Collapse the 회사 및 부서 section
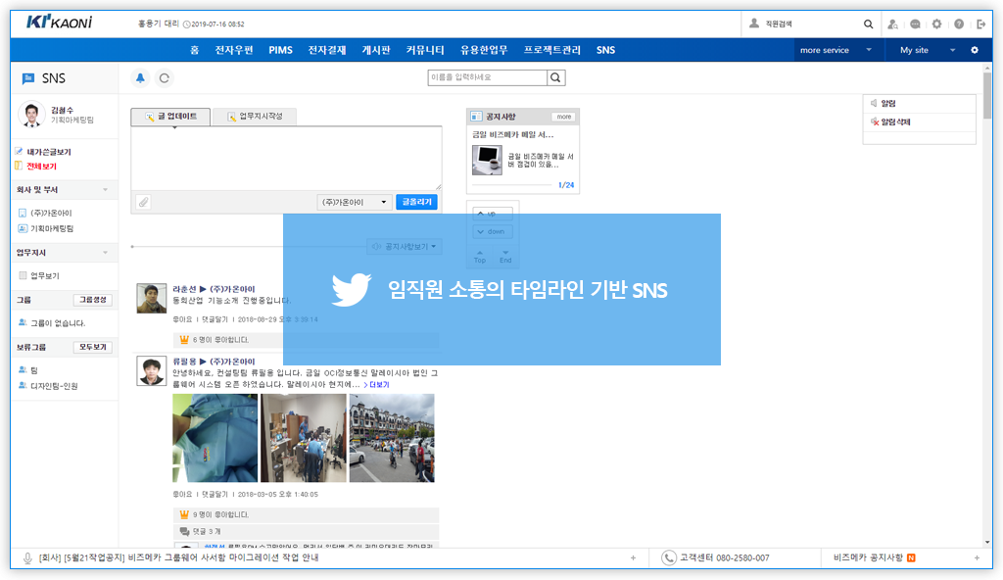The width and height of the screenshot is (1003, 580). [x=105, y=190]
